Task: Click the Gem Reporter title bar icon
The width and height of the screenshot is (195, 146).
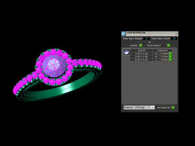Action: (x=123, y=34)
